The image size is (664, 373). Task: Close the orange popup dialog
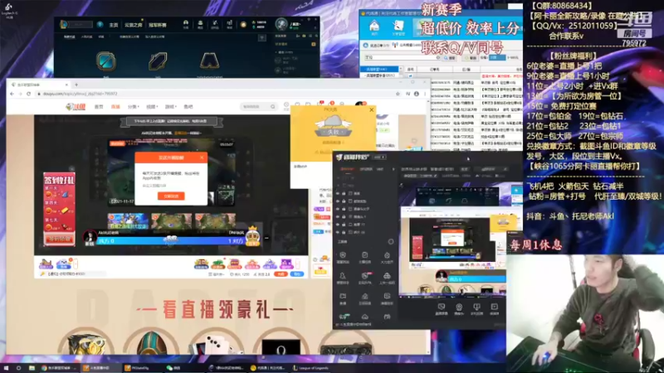coord(202,157)
